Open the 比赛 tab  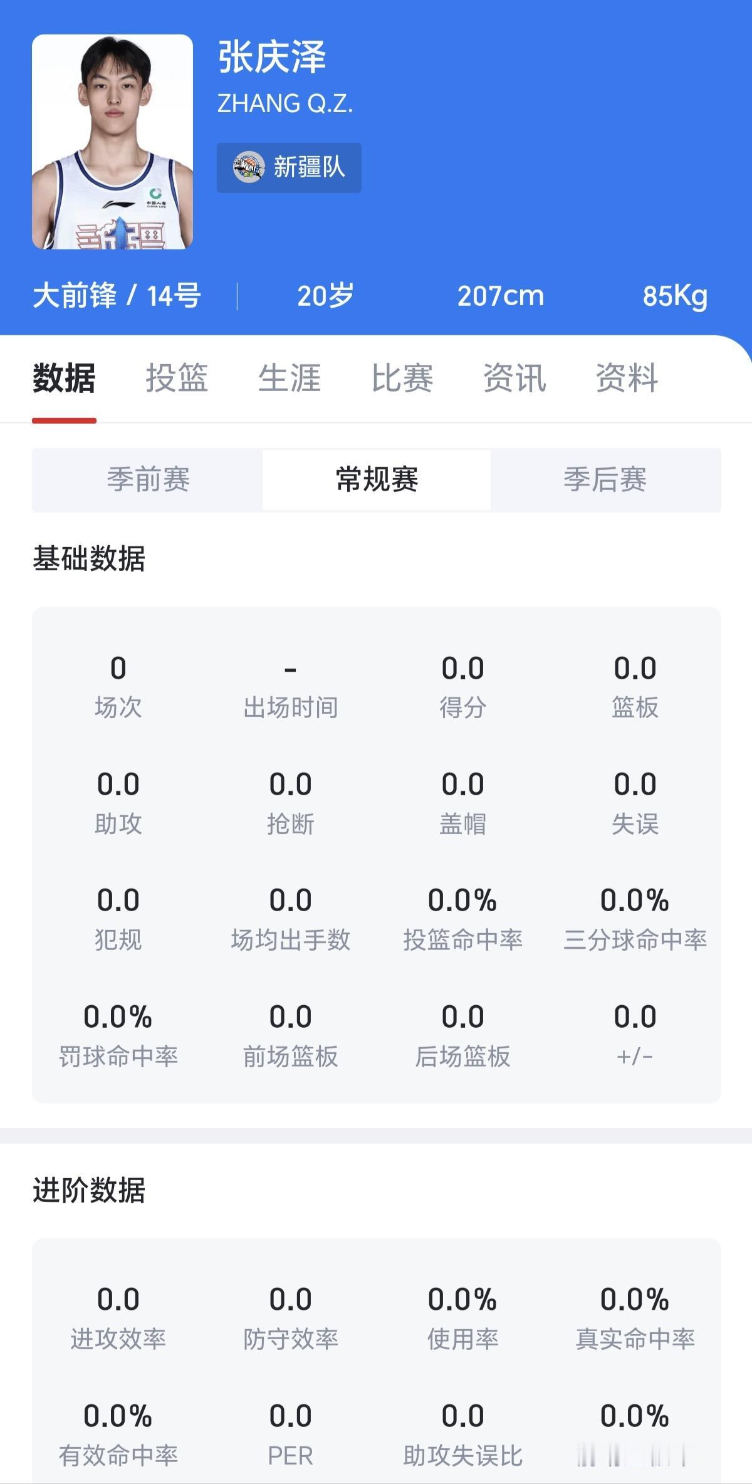tap(402, 378)
